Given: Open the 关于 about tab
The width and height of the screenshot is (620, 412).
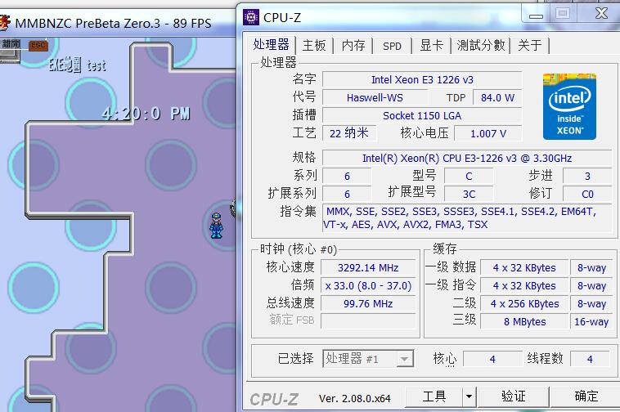Looking at the screenshot, I should pyautogui.click(x=529, y=46).
